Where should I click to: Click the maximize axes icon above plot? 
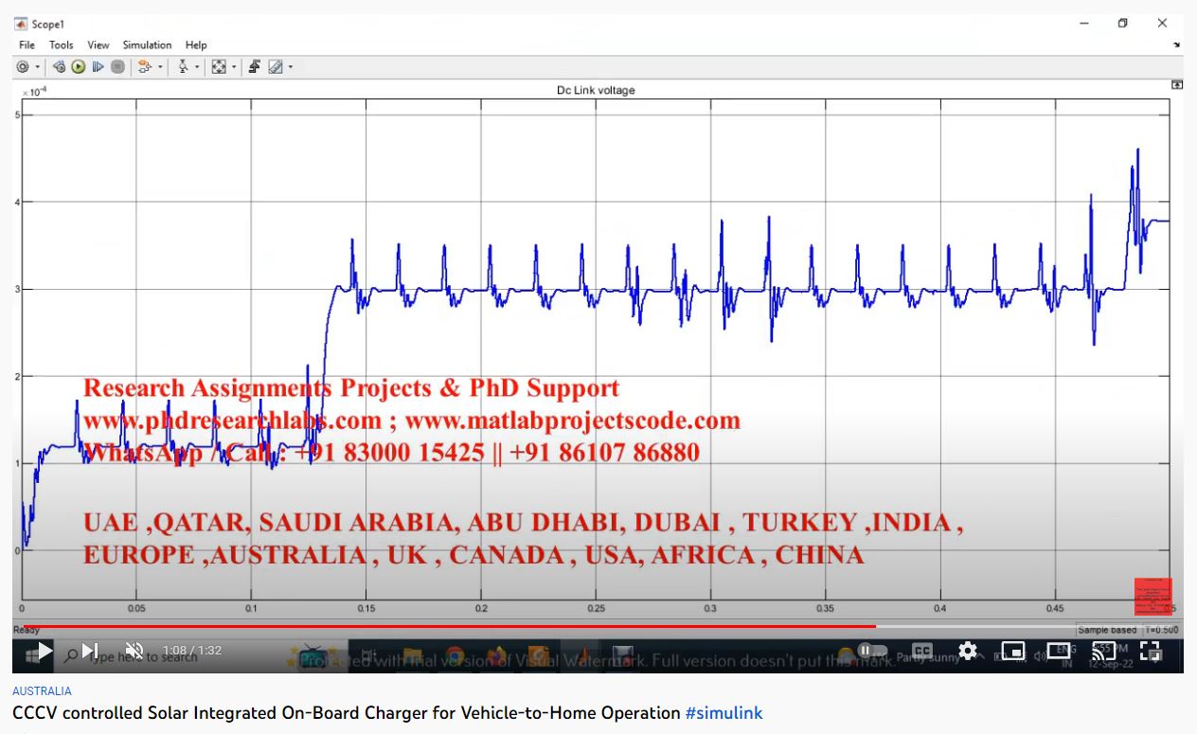click(x=1177, y=84)
